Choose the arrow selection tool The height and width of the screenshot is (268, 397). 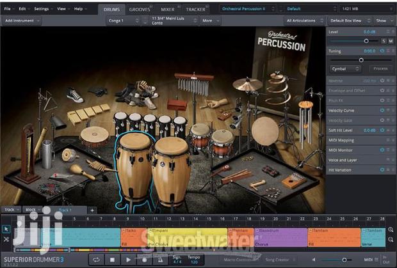point(6,229)
